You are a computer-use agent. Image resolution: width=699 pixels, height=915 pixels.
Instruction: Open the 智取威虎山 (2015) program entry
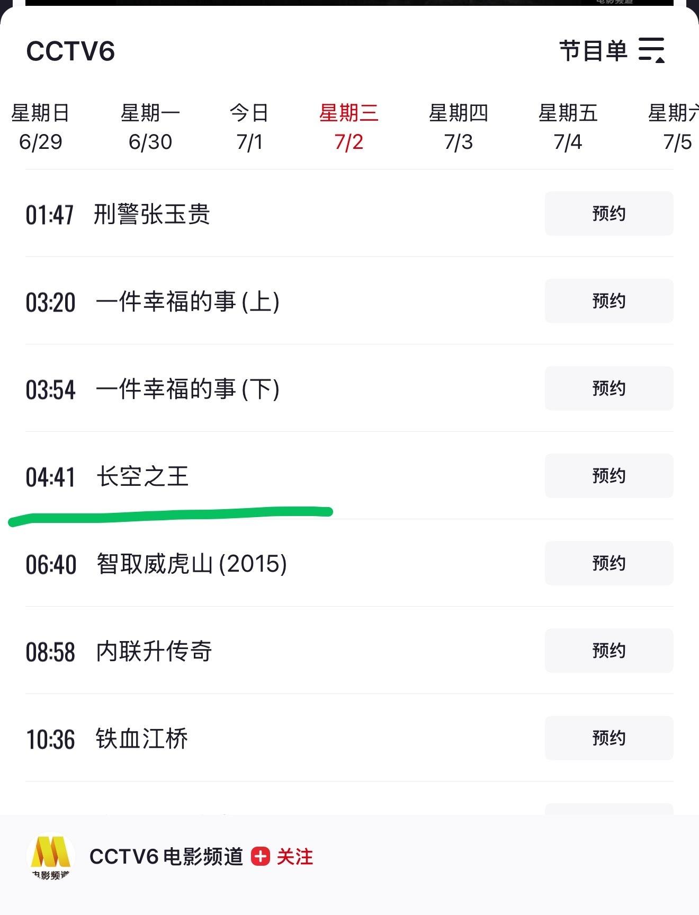[x=192, y=563]
